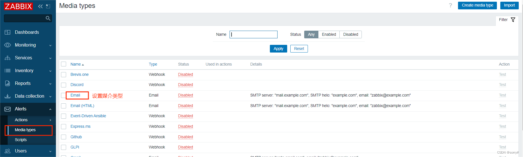Check the Discord row checkbox
The height and width of the screenshot is (157, 523).
[x=64, y=85]
